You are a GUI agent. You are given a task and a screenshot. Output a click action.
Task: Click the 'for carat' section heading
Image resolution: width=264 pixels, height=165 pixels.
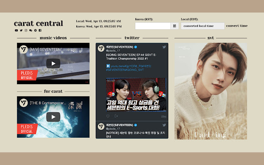click(53, 91)
